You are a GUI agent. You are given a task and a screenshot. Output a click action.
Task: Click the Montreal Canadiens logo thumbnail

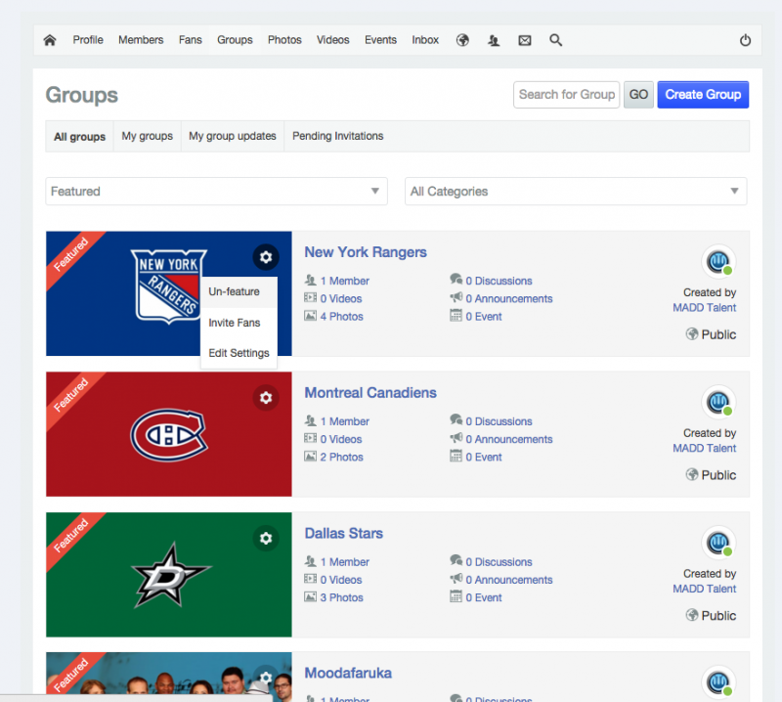click(169, 434)
